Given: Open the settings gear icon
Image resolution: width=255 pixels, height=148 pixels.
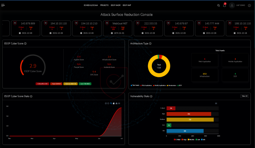Looking at the screenshot, I should point(249,5).
